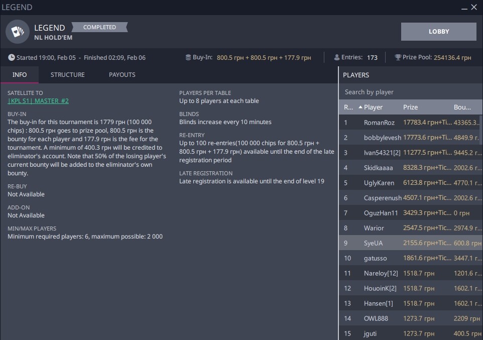Select the SyeUA row in the players list

(373, 243)
